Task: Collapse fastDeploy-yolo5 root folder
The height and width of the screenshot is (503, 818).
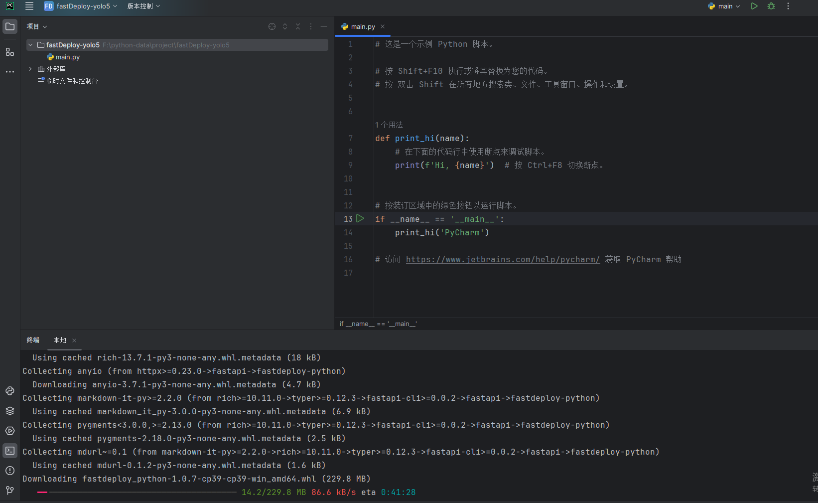Action: pos(30,45)
